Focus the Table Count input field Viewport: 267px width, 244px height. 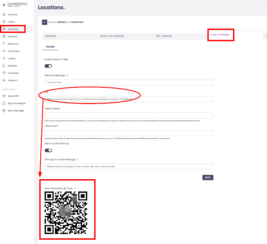point(129,133)
